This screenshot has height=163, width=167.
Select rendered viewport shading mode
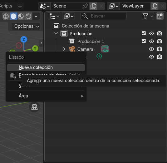[28, 16]
